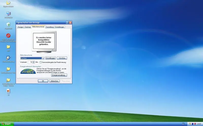Select the Systemsteuerung desktop shortcut
Viewport: 203px width, 126px height.
tap(8, 58)
